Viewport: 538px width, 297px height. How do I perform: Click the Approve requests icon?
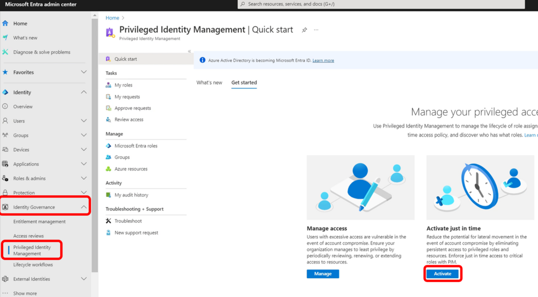point(109,108)
